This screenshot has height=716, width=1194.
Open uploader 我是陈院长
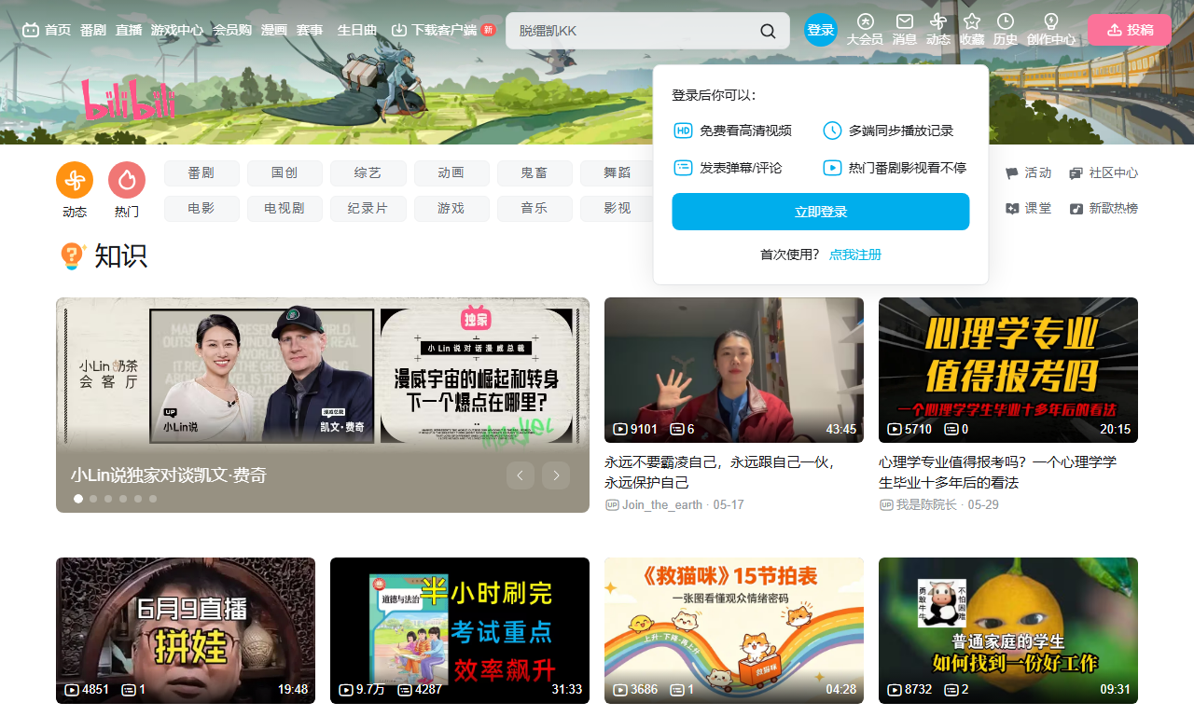pos(919,504)
